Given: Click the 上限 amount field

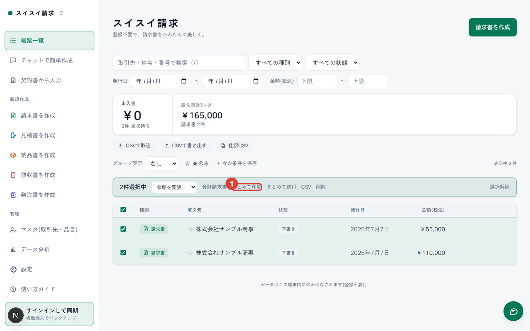Looking at the screenshot, I should [x=369, y=81].
